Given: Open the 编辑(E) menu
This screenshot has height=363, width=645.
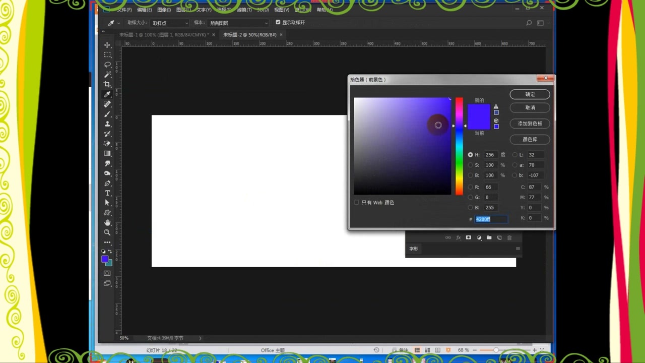Looking at the screenshot, I should (145, 10).
